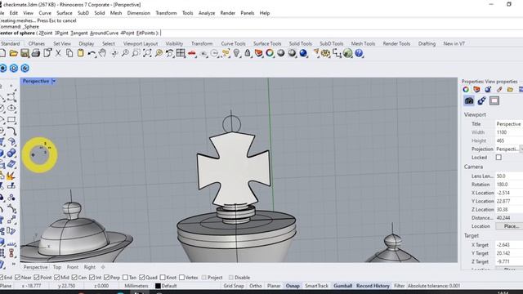Toggle the Cen osnap checkbox

[x=74, y=278]
